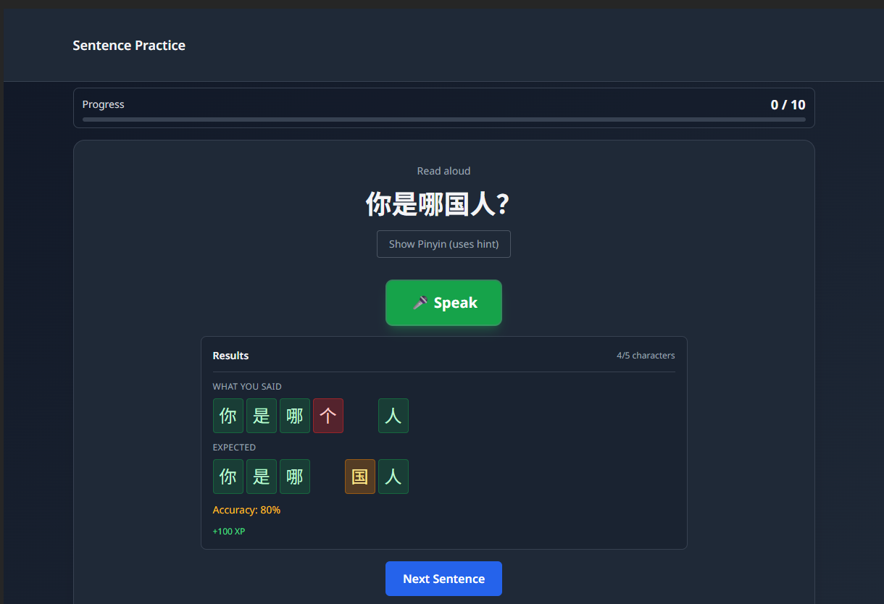Click the microphone icon on the Speak button
Screen dimensions: 884x604
(420, 302)
